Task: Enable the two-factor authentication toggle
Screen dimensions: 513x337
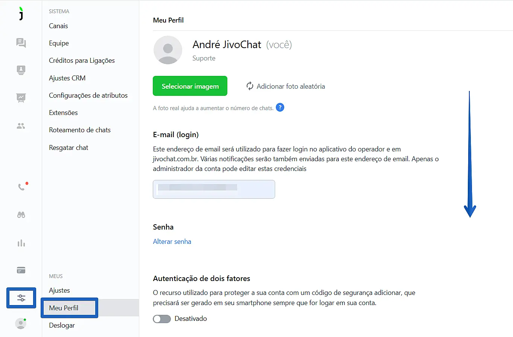Action: [x=162, y=319]
